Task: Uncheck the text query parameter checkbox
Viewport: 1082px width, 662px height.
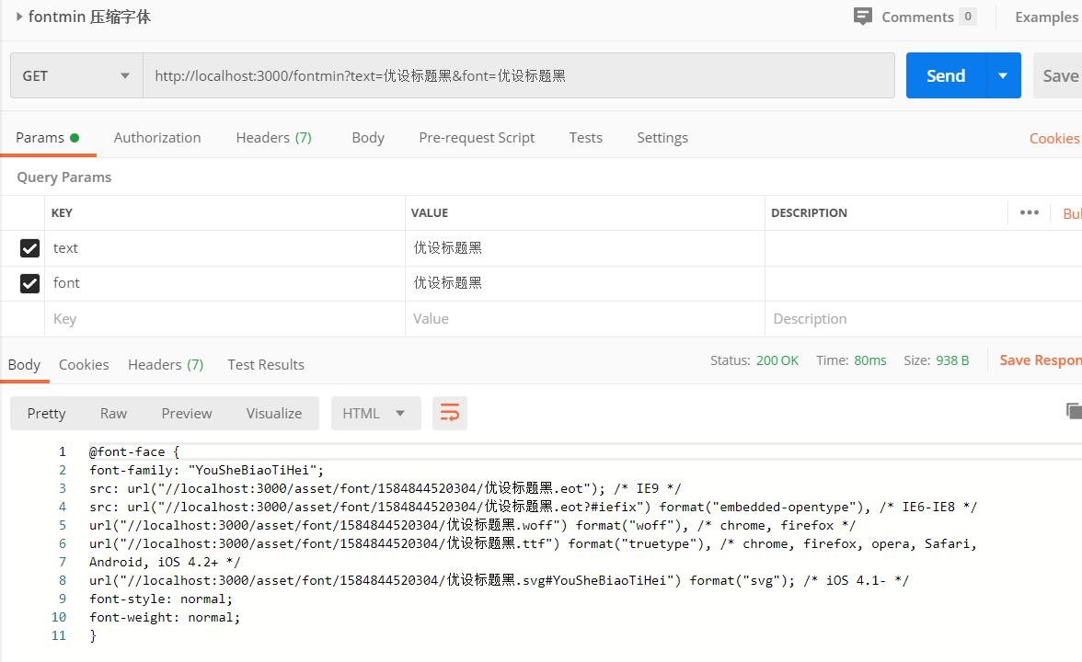Action: [29, 248]
